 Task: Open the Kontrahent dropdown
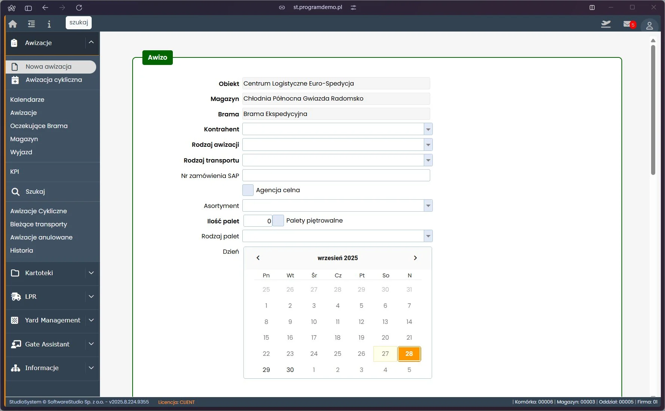428,129
